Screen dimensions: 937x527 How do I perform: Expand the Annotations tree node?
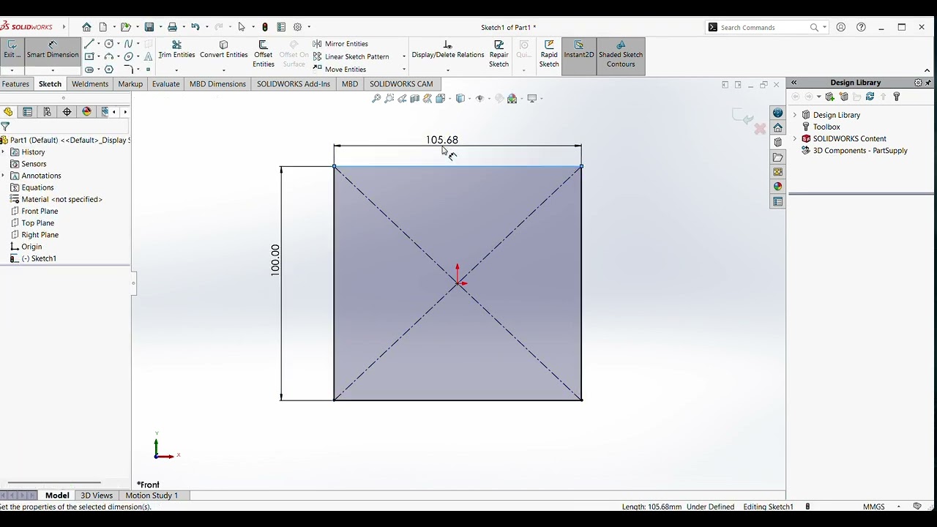4,176
